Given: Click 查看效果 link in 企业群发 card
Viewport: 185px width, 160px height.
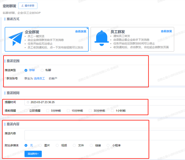Looking at the screenshot, I should (x=81, y=31).
